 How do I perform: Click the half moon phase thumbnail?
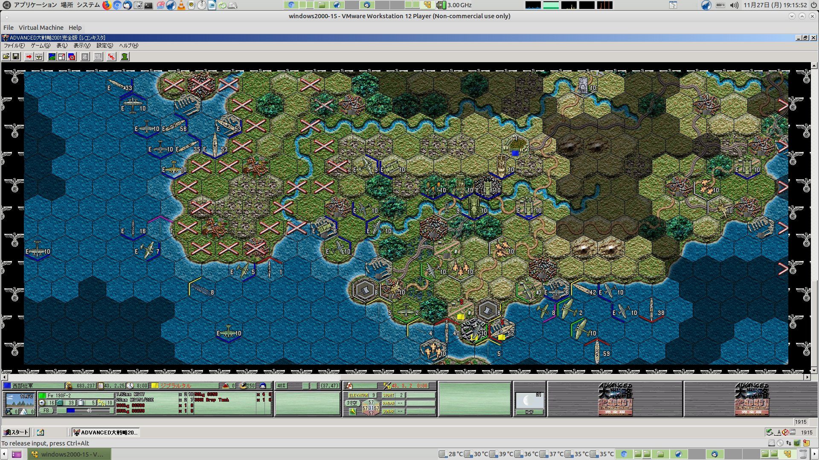click(529, 401)
